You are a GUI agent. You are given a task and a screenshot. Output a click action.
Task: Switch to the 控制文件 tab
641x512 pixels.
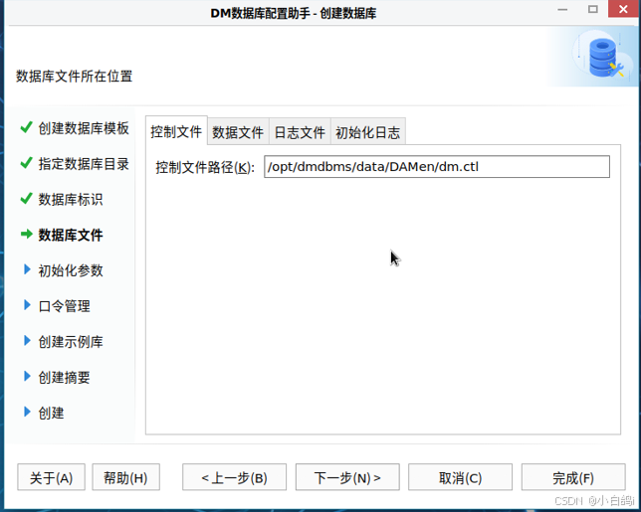pos(176,131)
